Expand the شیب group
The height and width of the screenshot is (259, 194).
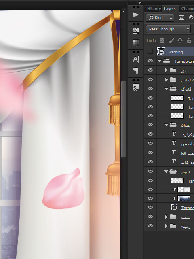click(166, 217)
